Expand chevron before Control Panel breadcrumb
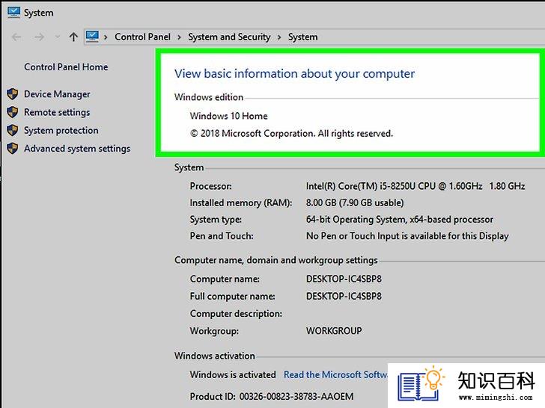Viewport: 545px width, 408px height. point(106,37)
